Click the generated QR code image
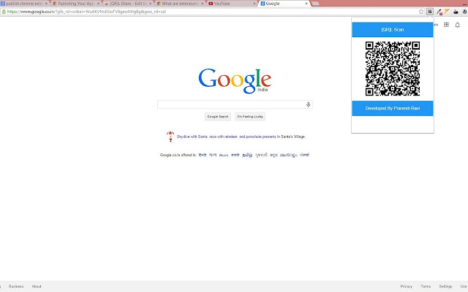 [x=393, y=69]
